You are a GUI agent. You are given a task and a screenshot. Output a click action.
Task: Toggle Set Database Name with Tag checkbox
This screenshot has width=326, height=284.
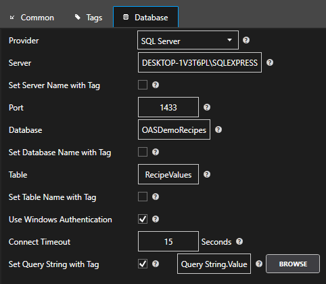pyautogui.click(x=143, y=152)
